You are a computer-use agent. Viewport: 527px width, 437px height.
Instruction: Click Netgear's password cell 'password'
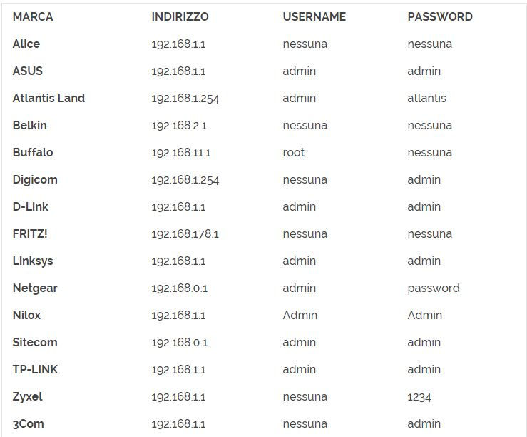pos(433,288)
